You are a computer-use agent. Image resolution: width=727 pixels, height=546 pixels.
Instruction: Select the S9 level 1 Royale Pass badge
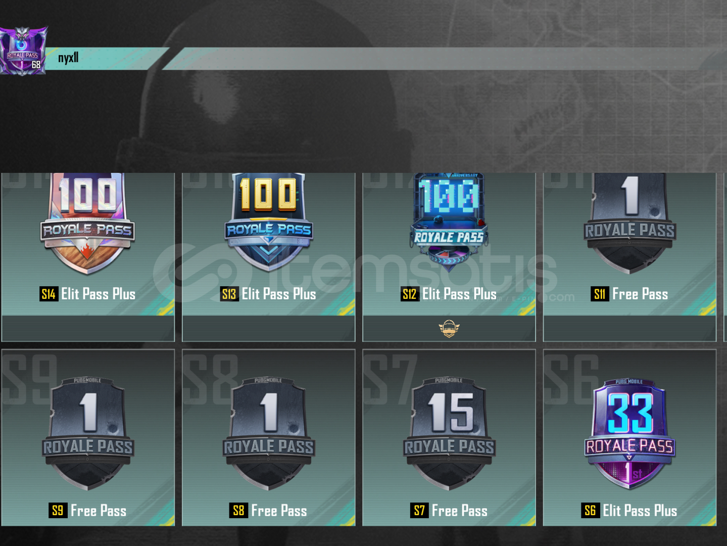tap(88, 434)
